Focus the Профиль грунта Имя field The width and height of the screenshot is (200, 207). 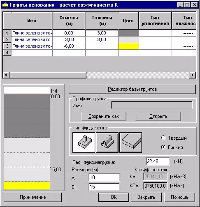(x=152, y=105)
